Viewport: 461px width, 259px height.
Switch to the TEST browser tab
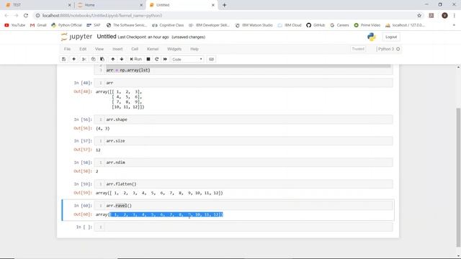click(37, 5)
